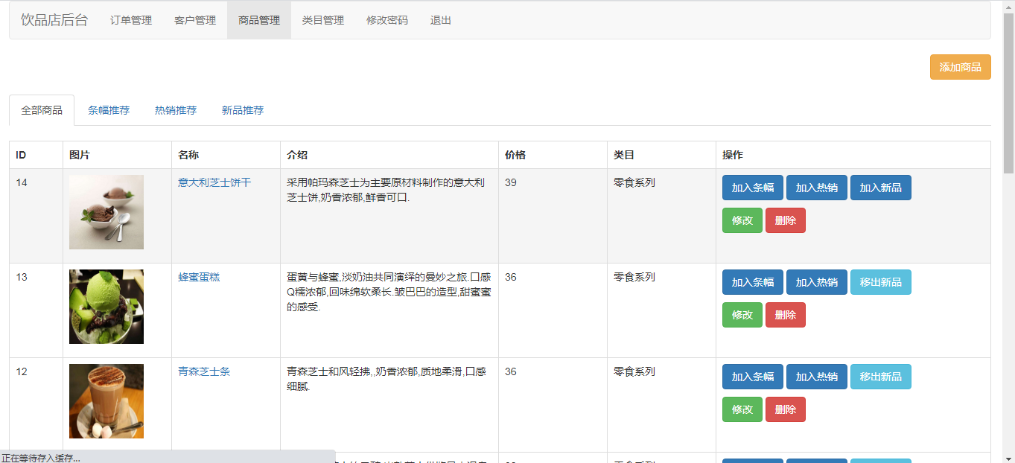Switch to 热销推荐 tab

click(x=176, y=110)
